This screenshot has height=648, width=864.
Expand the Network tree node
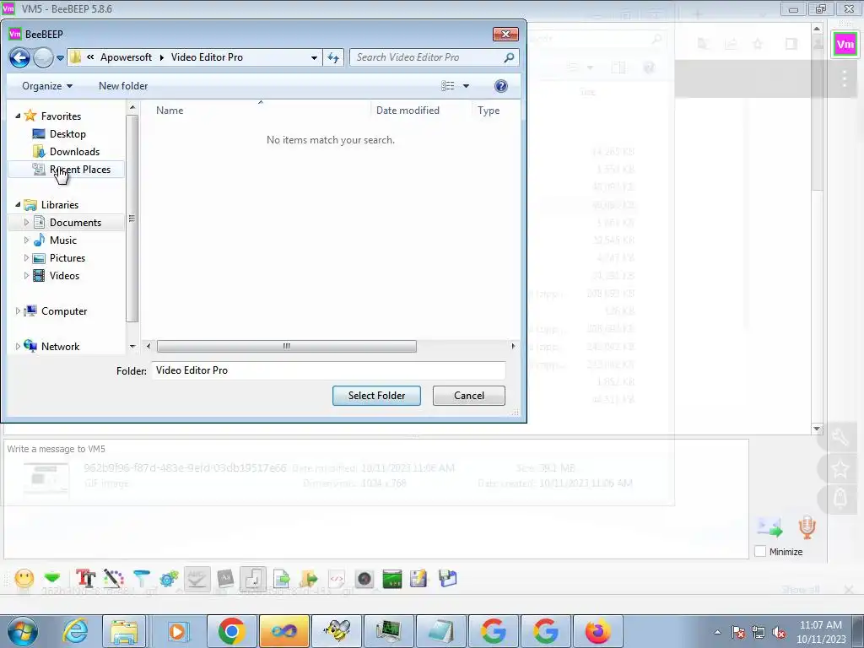[18, 347]
